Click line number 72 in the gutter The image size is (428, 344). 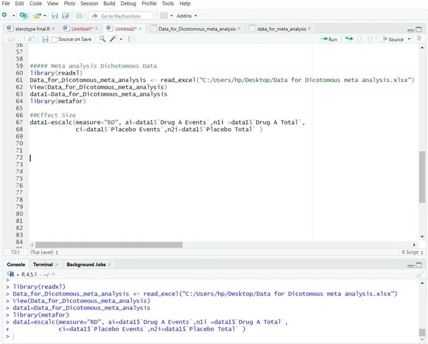[19, 157]
